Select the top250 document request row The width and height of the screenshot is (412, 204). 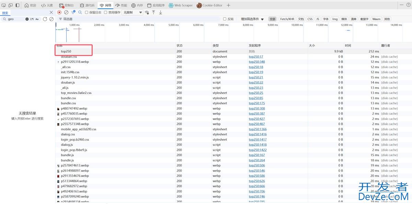[66, 51]
